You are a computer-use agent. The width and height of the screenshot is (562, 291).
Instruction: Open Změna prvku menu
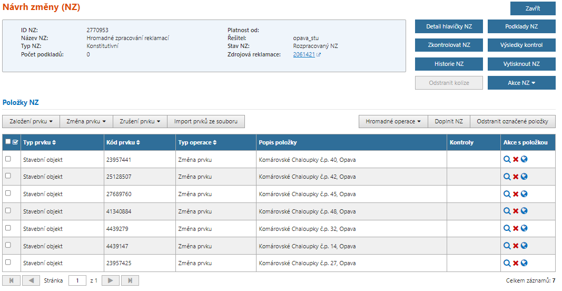click(x=86, y=122)
